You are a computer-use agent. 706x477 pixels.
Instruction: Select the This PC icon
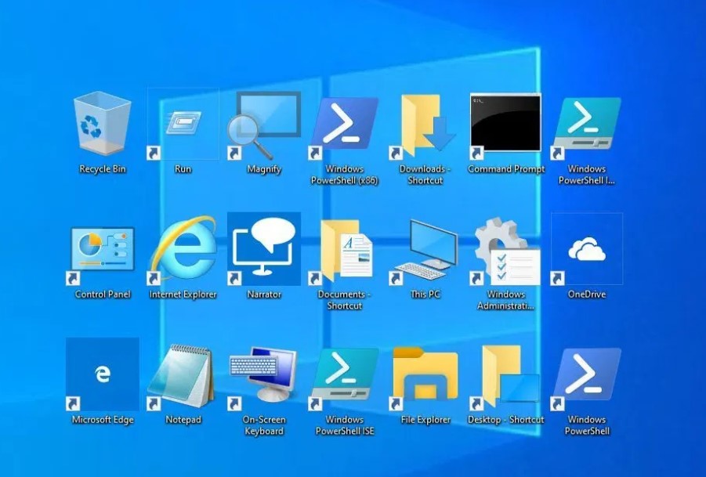tap(425, 251)
